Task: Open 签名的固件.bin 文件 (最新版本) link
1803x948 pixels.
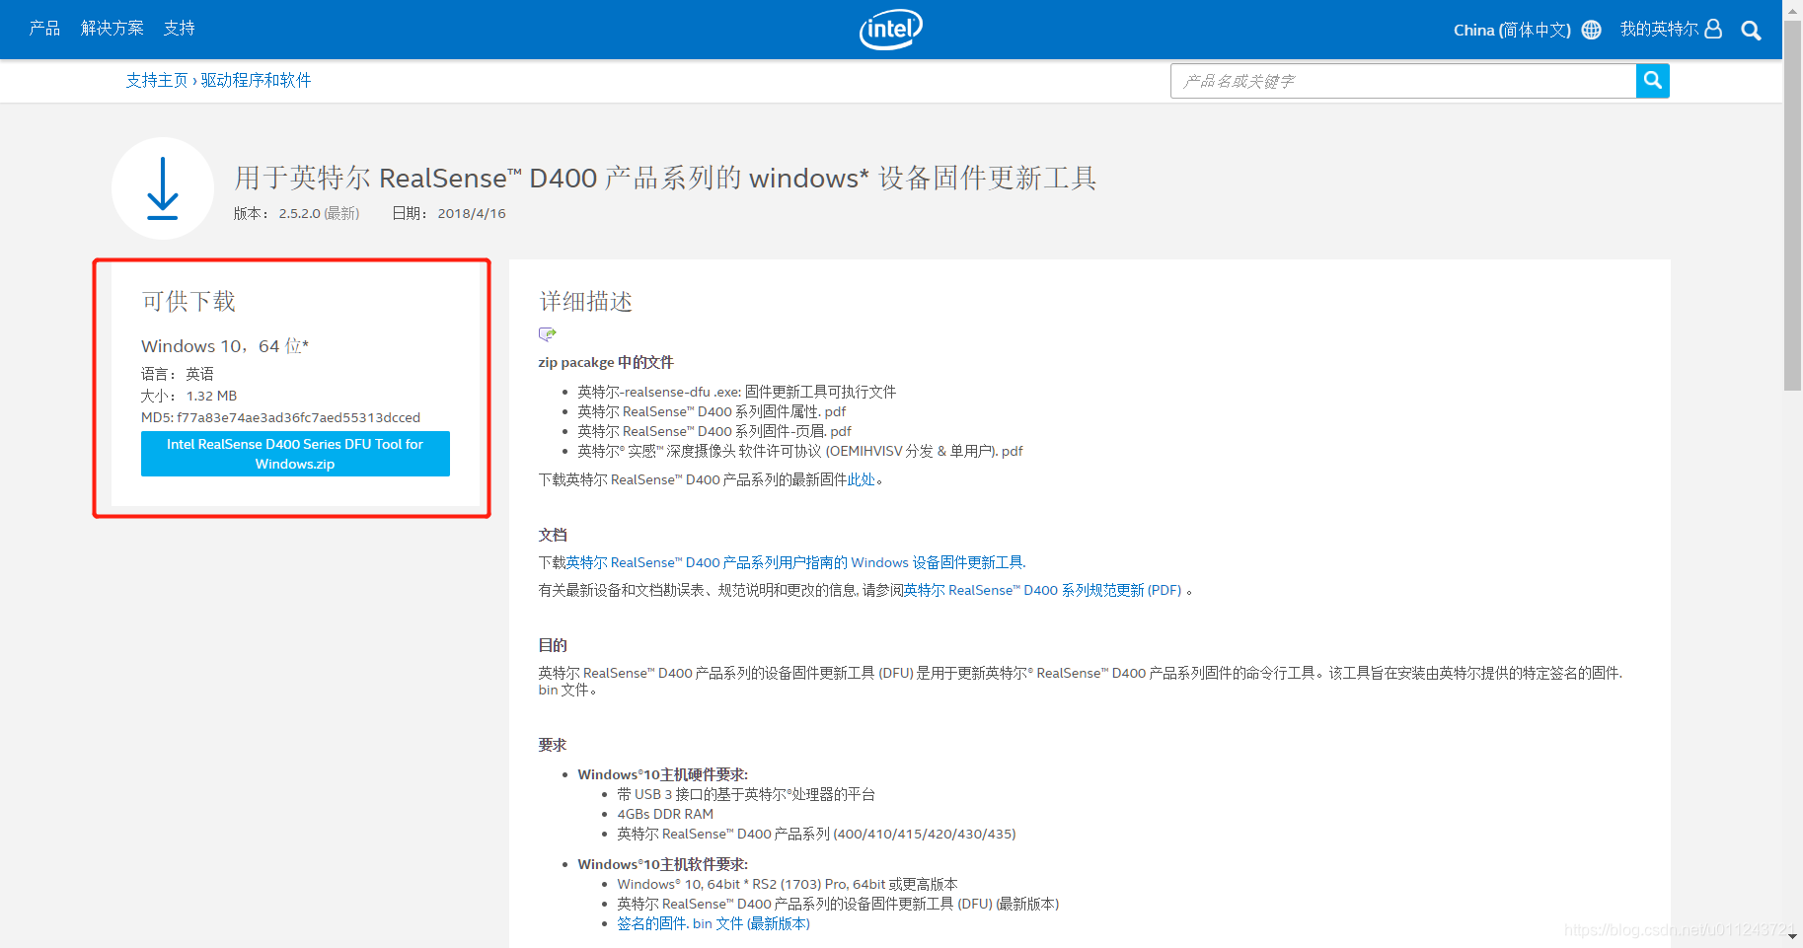Action: click(x=714, y=923)
